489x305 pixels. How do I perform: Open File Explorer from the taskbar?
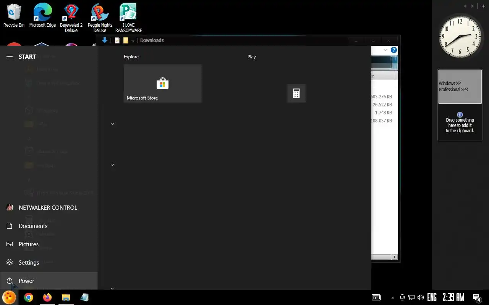[x=66, y=297]
